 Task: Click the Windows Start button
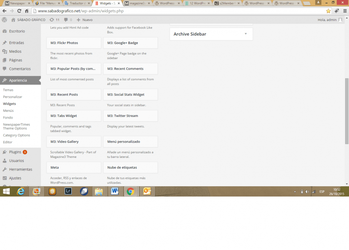[6, 192]
